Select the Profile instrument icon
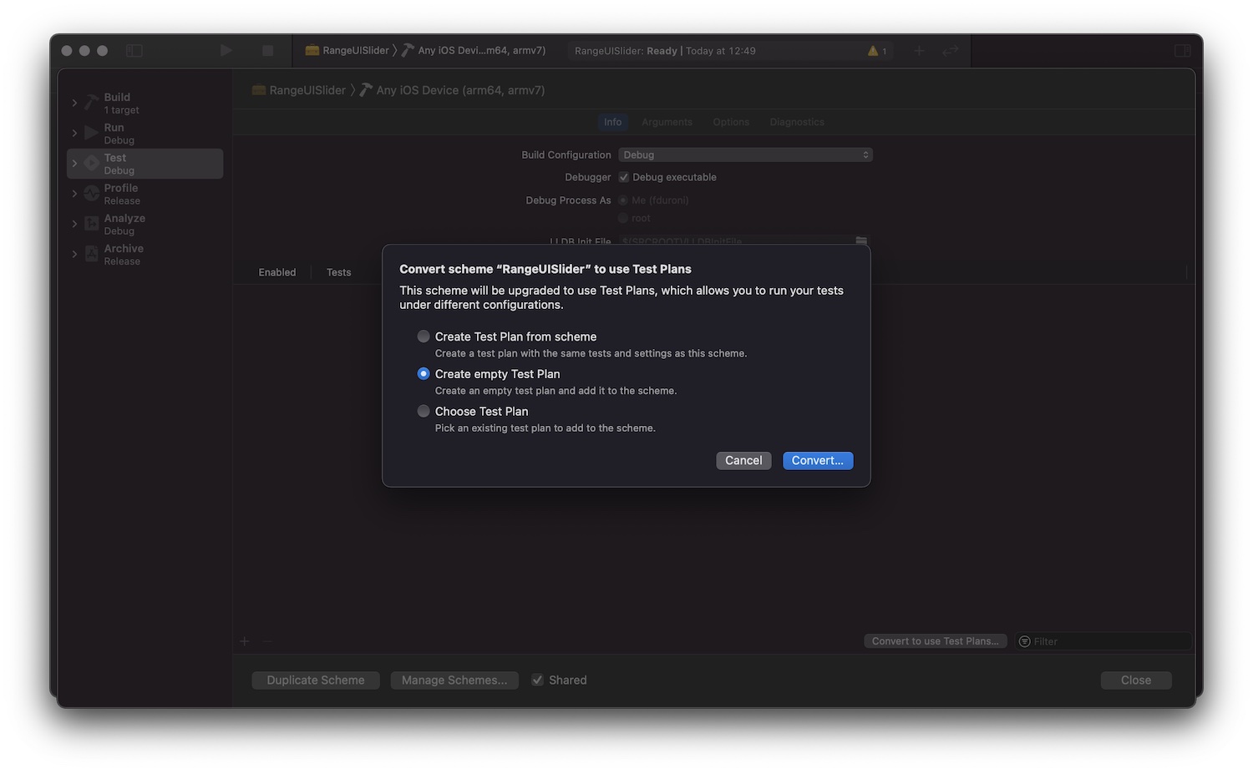This screenshot has height=774, width=1253. point(92,194)
